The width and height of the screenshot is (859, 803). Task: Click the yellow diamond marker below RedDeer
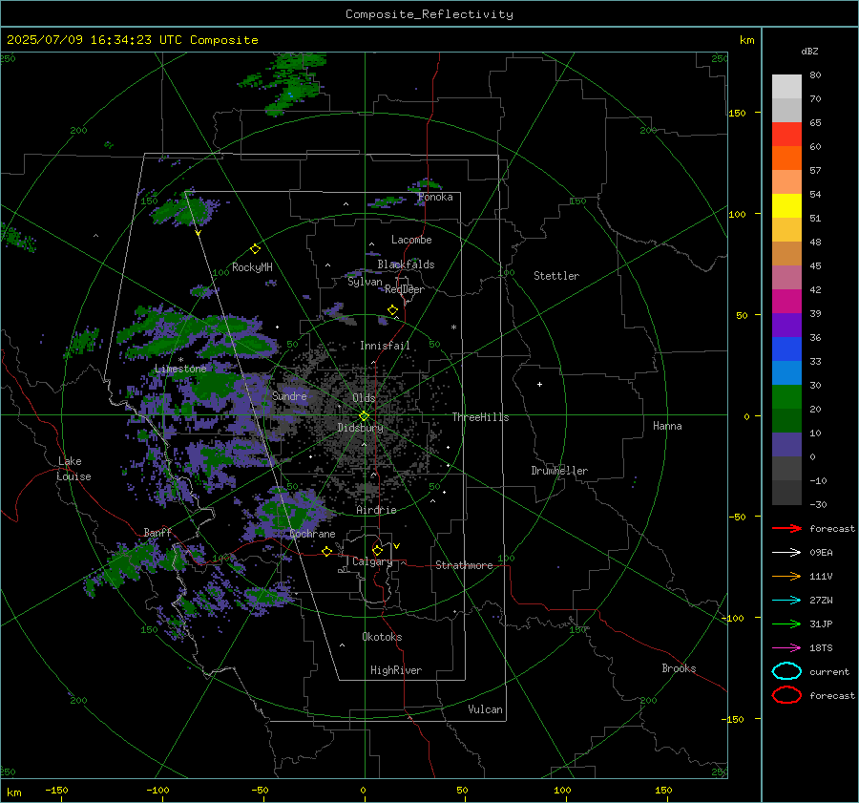click(392, 310)
